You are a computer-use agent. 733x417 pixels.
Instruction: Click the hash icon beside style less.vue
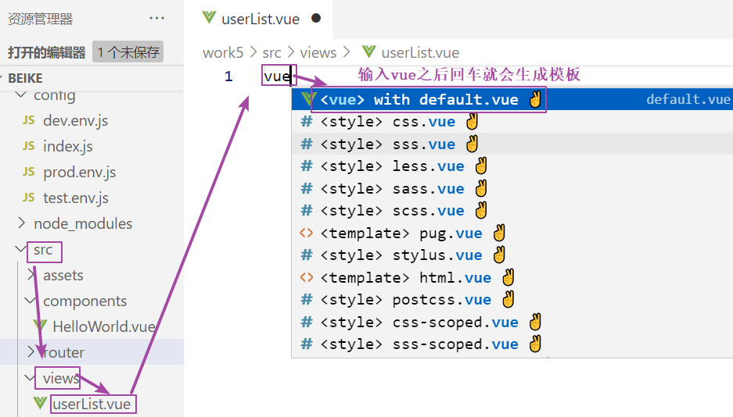[307, 166]
